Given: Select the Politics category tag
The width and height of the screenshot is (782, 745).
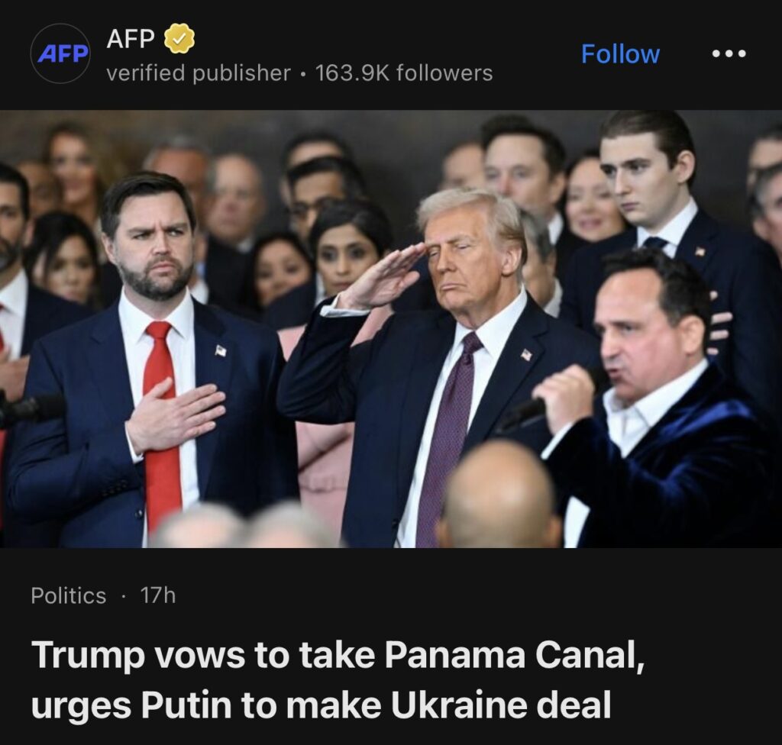Looking at the screenshot, I should click(x=69, y=595).
